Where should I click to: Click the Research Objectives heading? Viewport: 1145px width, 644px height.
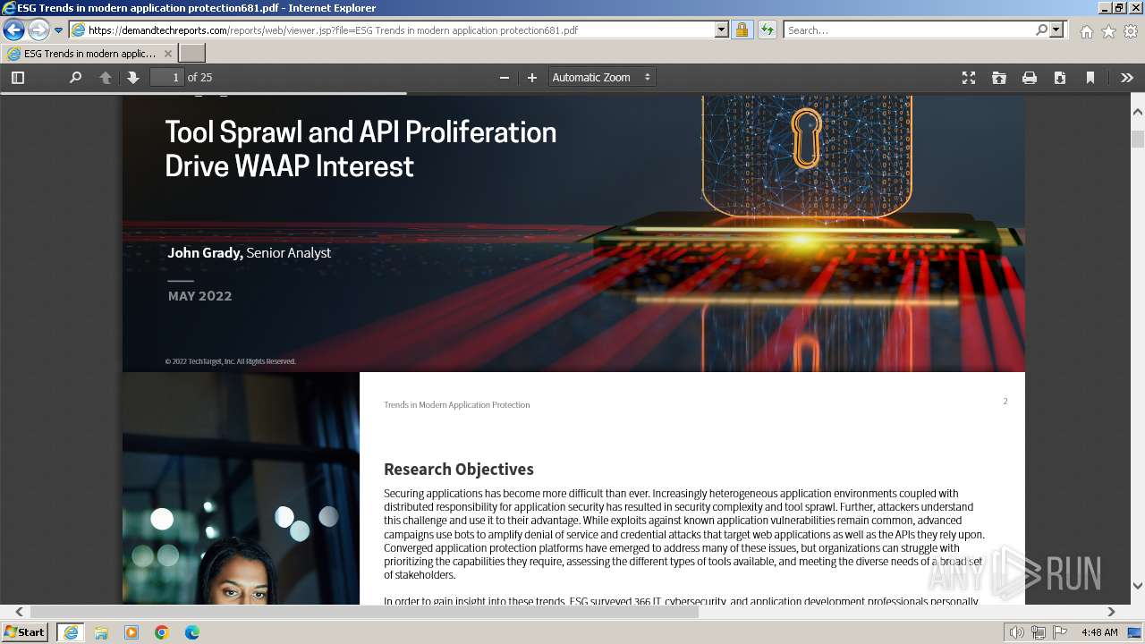[458, 470]
